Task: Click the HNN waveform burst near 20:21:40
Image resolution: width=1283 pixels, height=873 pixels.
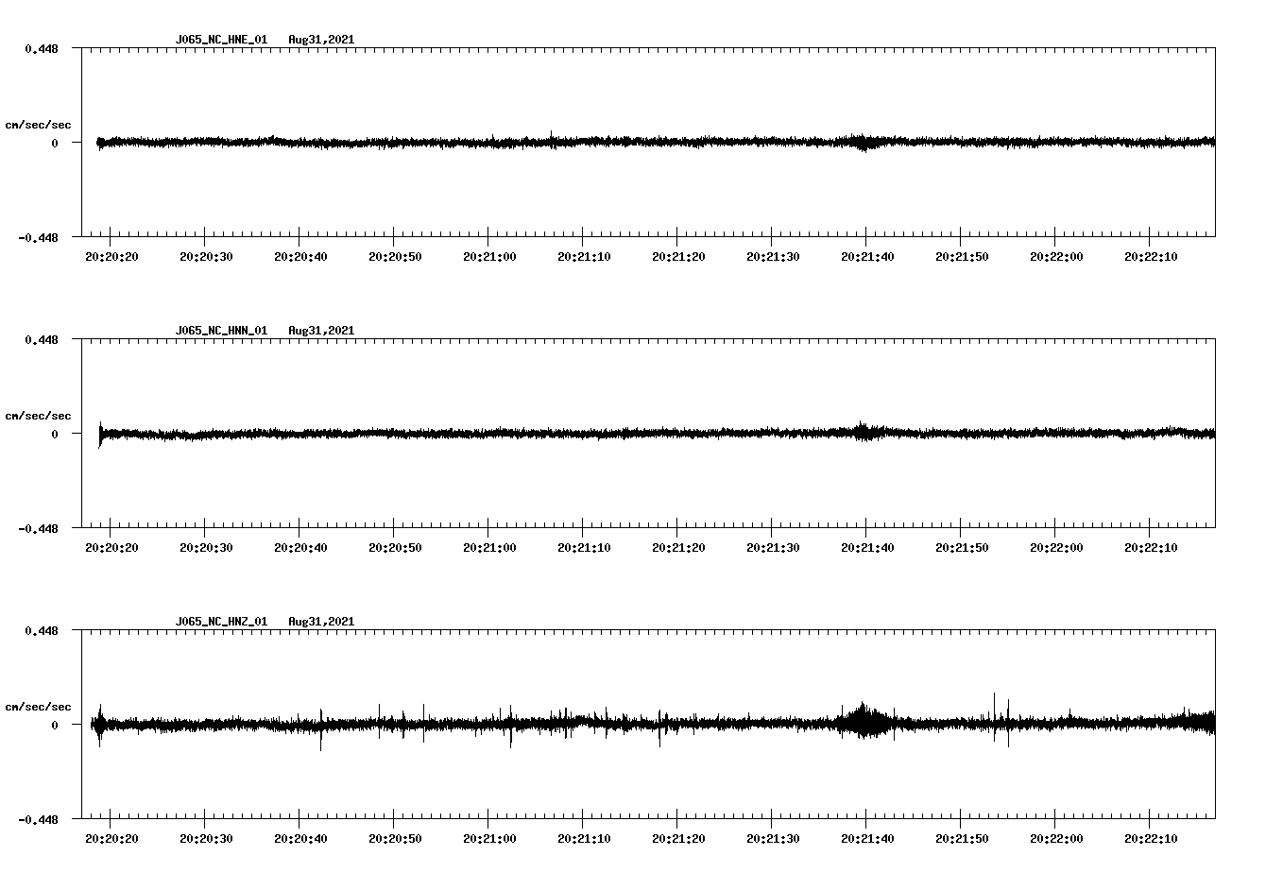Action: point(864,432)
